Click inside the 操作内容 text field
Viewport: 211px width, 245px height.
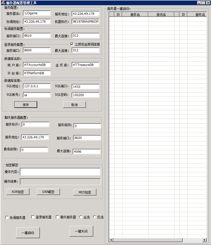point(60,171)
